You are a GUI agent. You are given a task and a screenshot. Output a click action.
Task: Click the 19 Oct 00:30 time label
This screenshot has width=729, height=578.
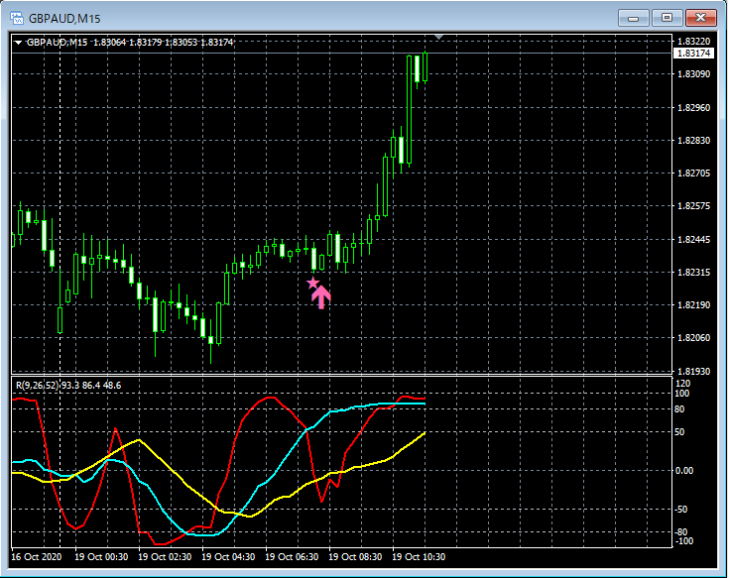(x=101, y=556)
